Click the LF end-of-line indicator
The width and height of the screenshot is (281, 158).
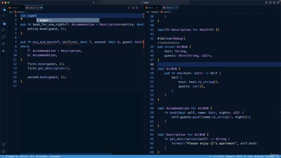(x=245, y=156)
